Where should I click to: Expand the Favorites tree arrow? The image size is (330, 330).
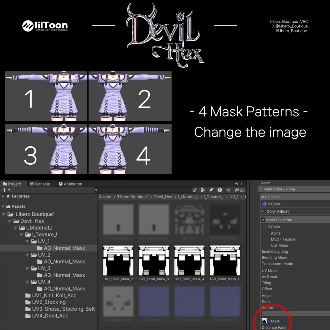coord(3,196)
